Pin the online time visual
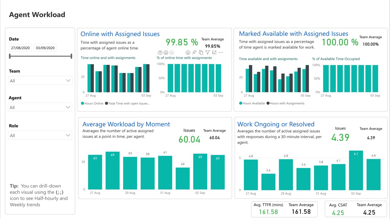Viewport: 390px width, 219px height. click(x=194, y=52)
